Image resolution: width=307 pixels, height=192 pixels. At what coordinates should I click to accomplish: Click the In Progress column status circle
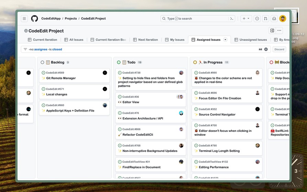[x=195, y=62]
